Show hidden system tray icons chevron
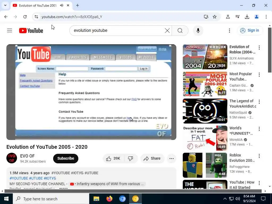 225,199
